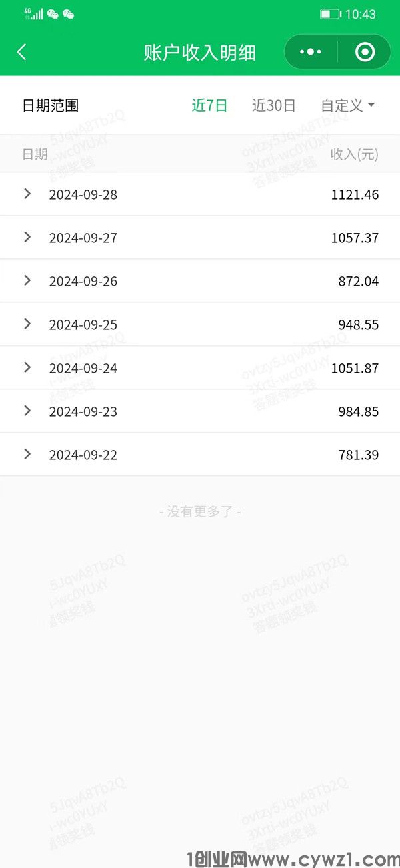The height and width of the screenshot is (868, 400).
Task: Expand the 2024-09-28 row chevron
Action: 27,194
